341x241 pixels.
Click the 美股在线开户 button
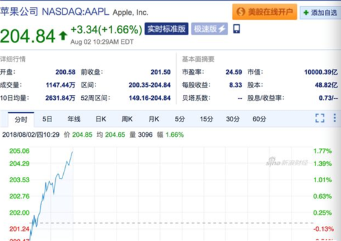click(x=265, y=12)
